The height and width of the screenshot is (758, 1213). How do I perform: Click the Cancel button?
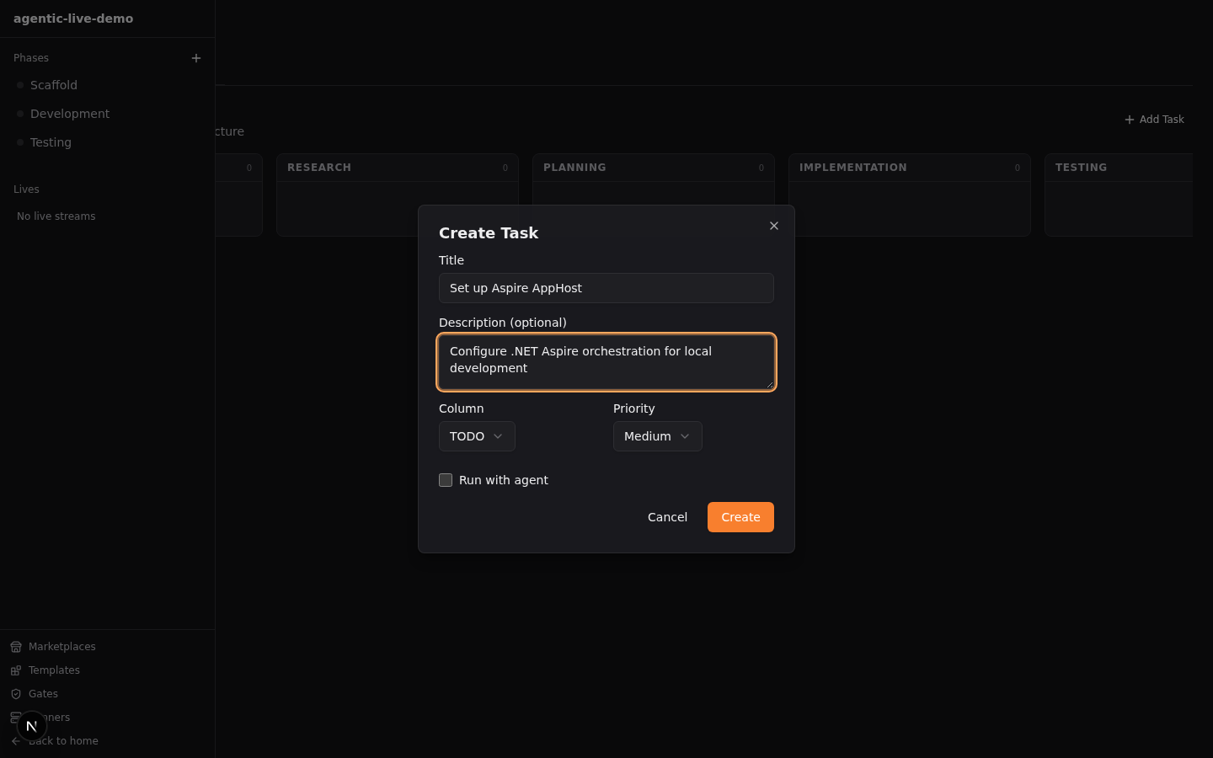[667, 517]
